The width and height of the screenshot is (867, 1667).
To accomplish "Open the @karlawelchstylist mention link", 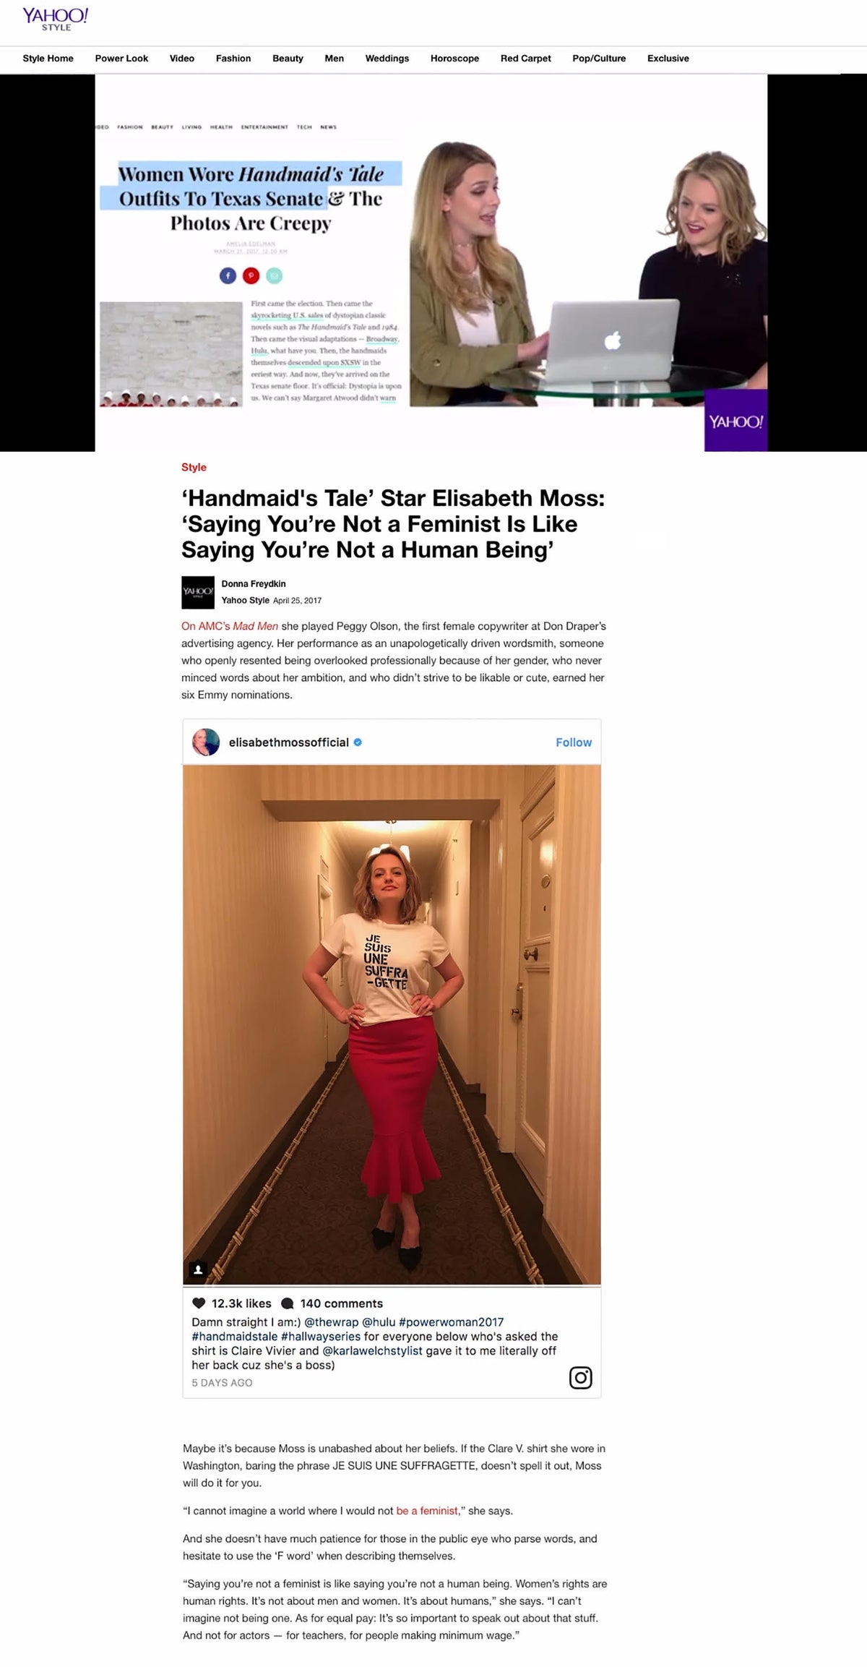I will pos(372,1350).
